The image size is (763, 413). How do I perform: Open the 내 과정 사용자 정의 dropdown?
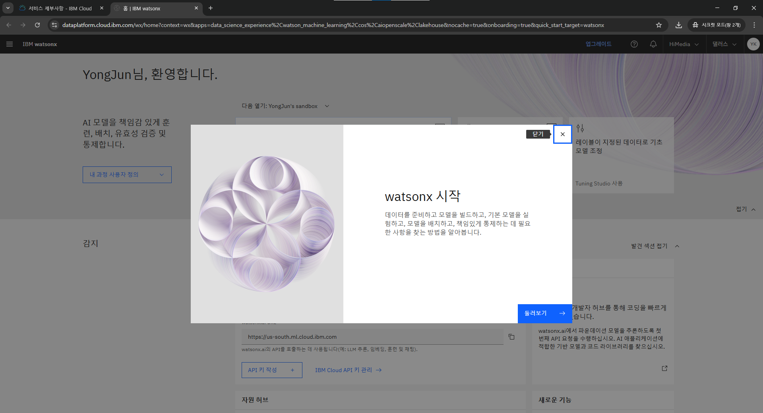[127, 175]
